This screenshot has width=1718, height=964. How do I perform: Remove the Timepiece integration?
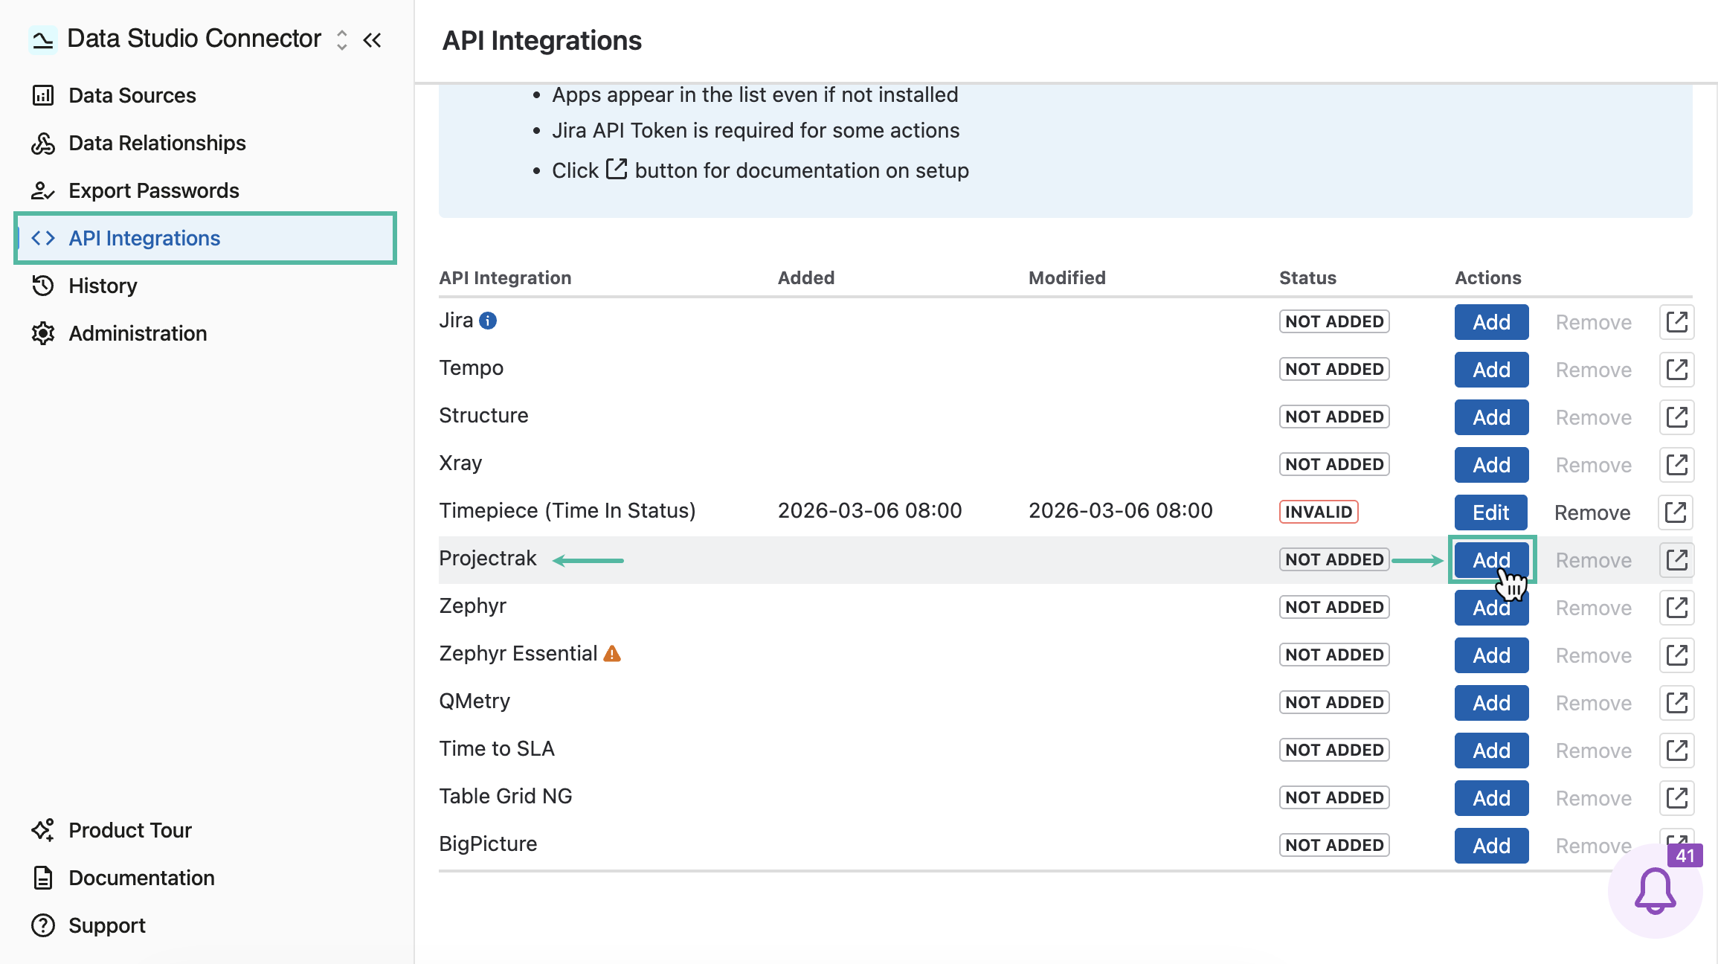click(1592, 512)
